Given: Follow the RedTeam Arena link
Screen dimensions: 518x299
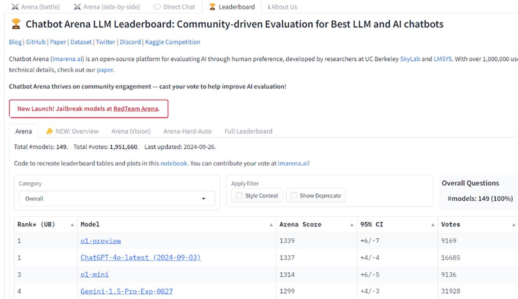Looking at the screenshot, I should point(136,109).
